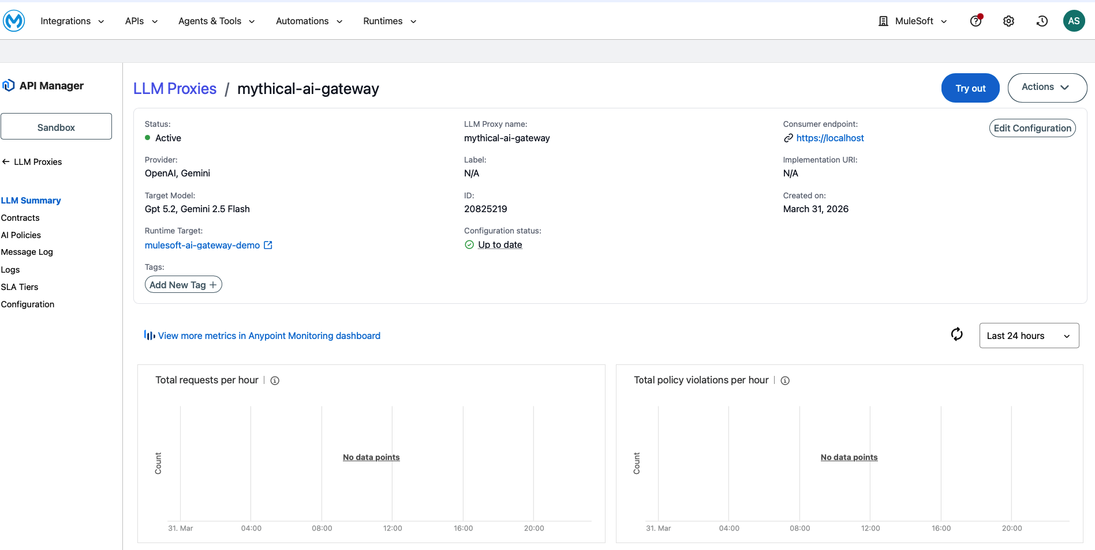Select Message Log in the sidebar
The height and width of the screenshot is (550, 1095).
coord(27,252)
